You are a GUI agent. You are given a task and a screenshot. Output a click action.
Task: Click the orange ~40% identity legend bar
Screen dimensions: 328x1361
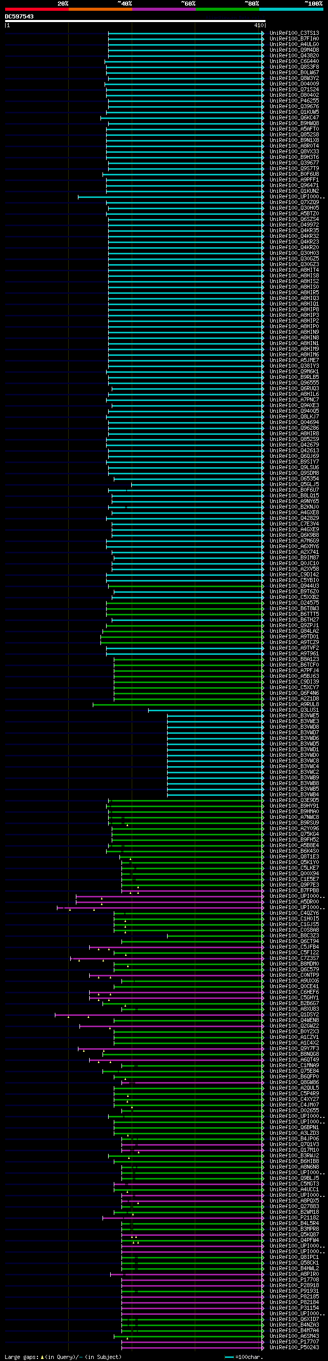(100, 9)
